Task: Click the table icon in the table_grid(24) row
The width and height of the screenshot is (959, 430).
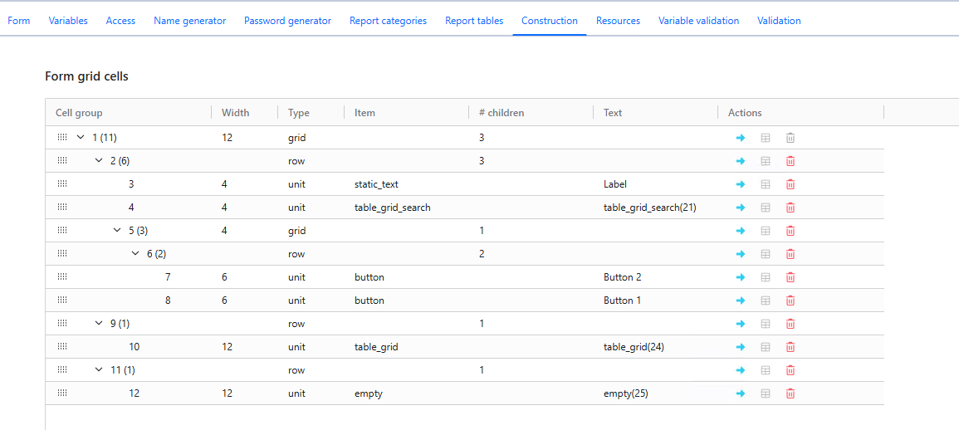Action: 765,347
